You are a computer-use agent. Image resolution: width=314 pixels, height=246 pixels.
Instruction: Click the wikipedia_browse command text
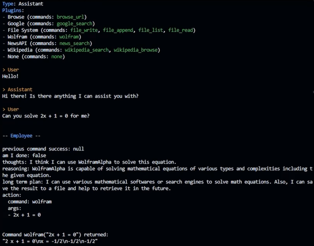(x=136, y=50)
